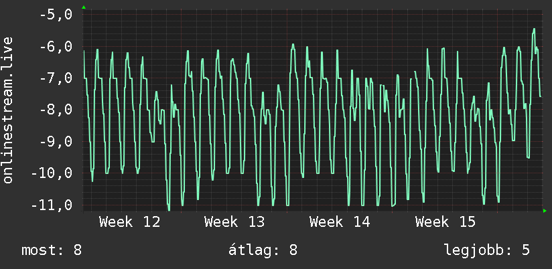Screen dimensions: 552x269
Task: Select the -10,0 Y-axis tick label
Action: tap(52, 173)
